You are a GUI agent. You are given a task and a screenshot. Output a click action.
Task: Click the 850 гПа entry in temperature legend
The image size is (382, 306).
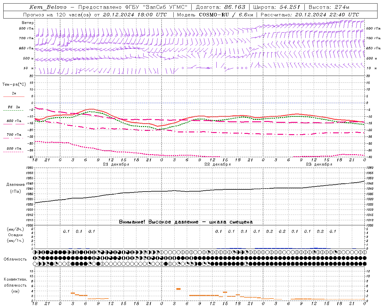[x=14, y=122]
